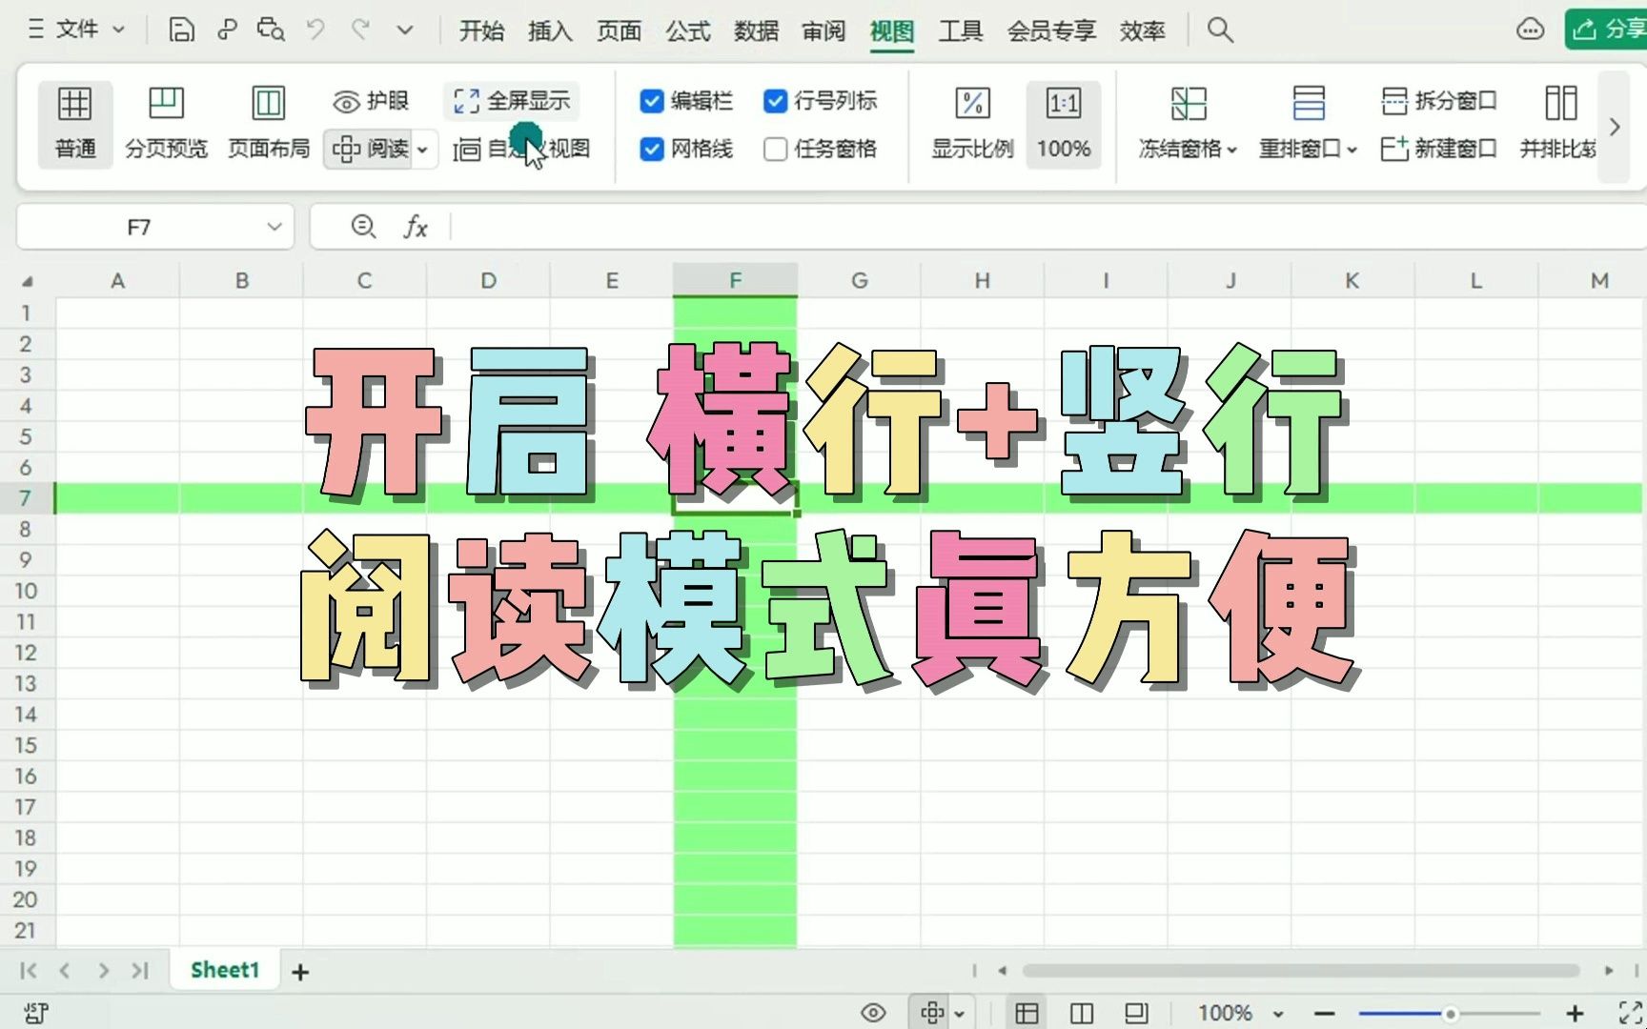Open the name box dropdown showing F7
This screenshot has width=1647, height=1029.
(x=275, y=227)
